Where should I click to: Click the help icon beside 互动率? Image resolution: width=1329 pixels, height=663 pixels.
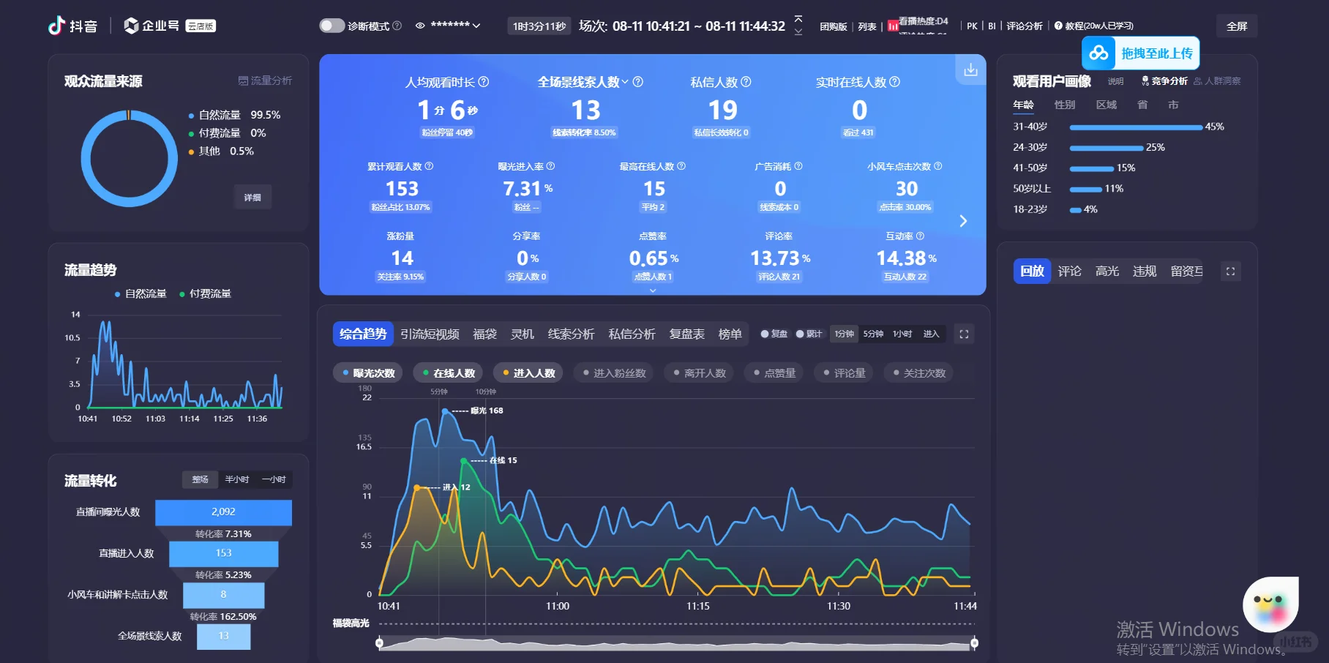(920, 236)
